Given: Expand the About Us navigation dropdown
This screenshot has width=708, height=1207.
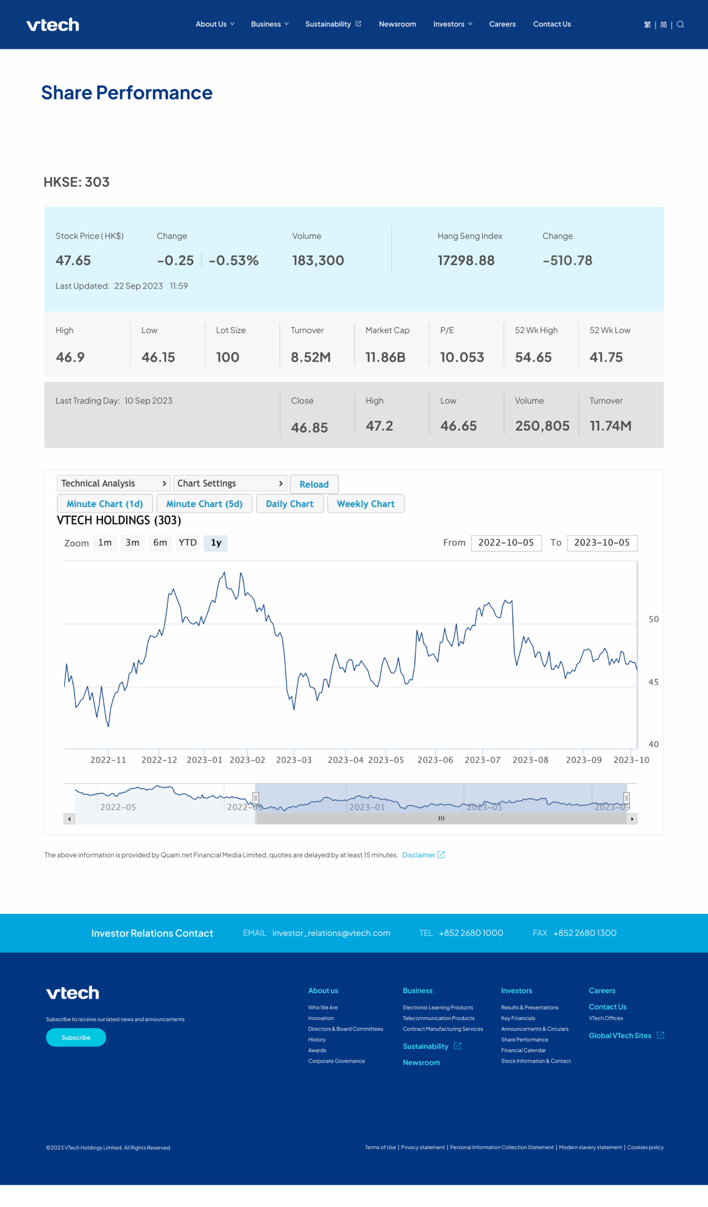Looking at the screenshot, I should coord(215,24).
